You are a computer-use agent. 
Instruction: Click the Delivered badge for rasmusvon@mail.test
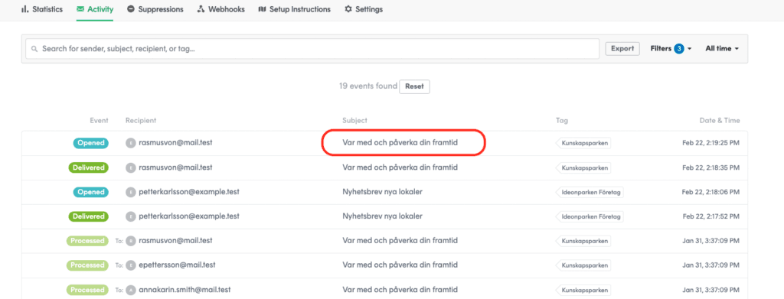pyautogui.click(x=89, y=167)
